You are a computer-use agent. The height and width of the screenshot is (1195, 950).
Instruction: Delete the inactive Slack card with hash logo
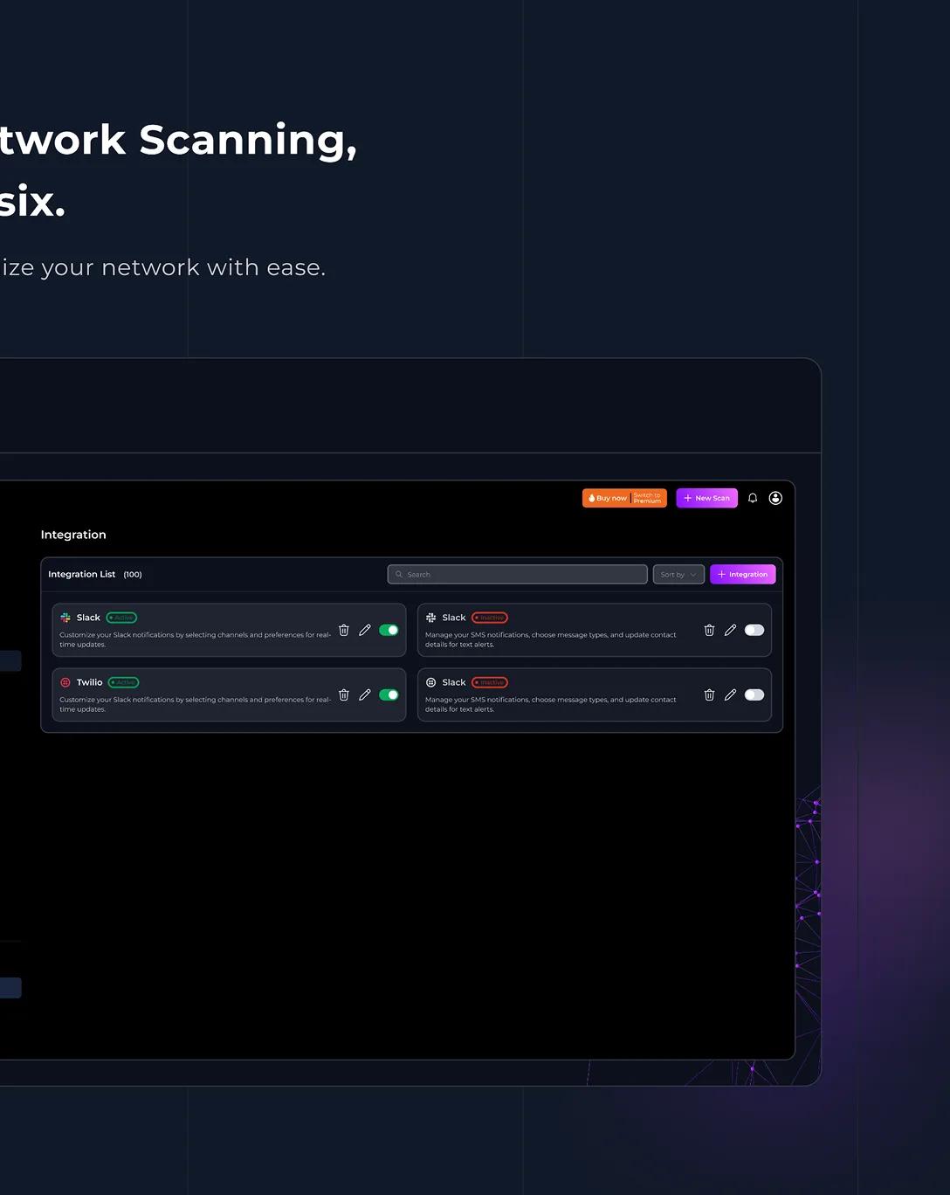[709, 630]
